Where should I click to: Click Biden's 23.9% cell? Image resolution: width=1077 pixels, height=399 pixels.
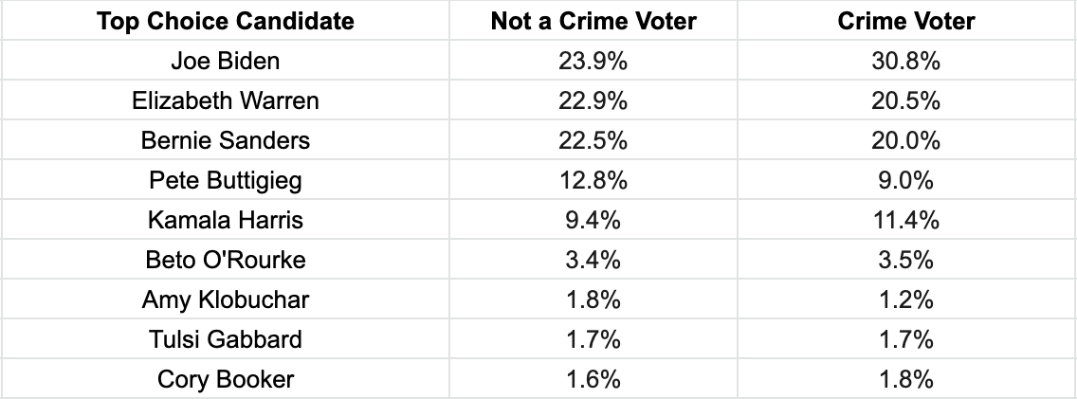click(x=593, y=61)
